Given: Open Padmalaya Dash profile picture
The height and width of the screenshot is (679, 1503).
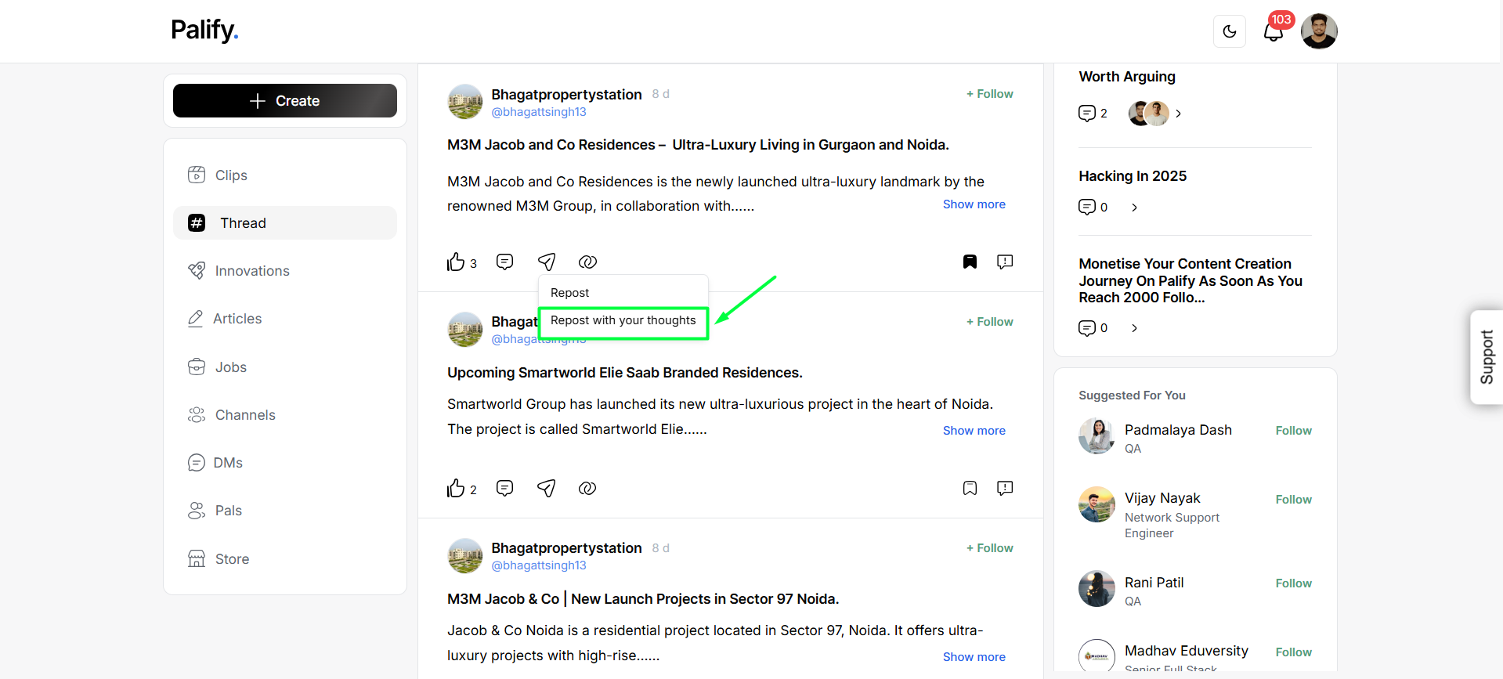Looking at the screenshot, I should (1097, 436).
